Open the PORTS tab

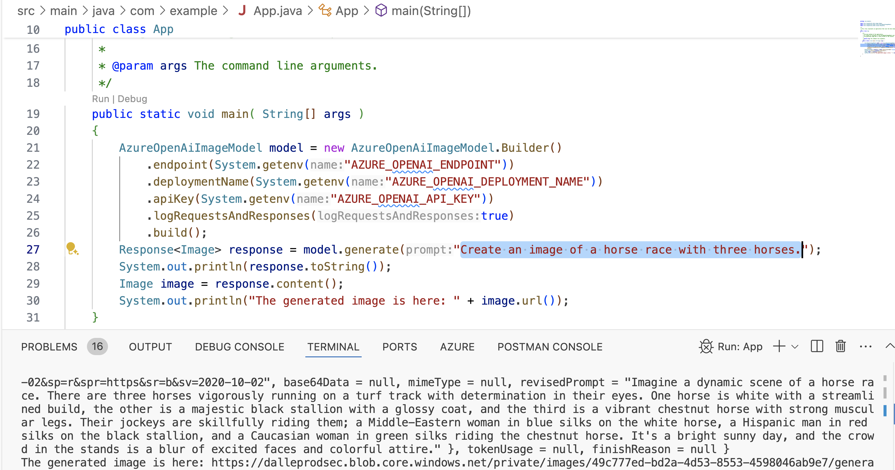coord(400,347)
